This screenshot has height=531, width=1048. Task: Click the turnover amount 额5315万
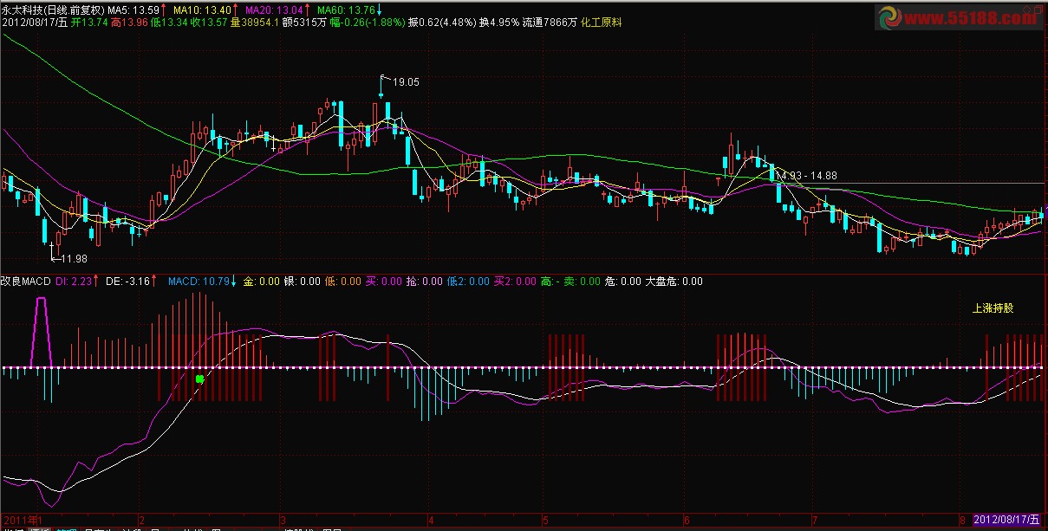[303, 22]
